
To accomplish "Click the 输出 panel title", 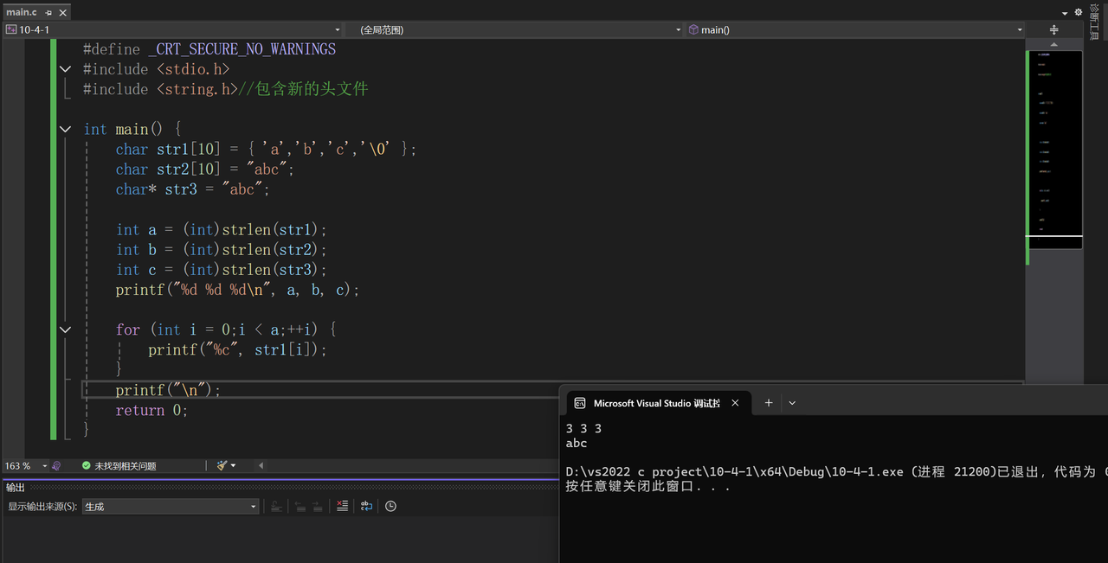I will 16,487.
